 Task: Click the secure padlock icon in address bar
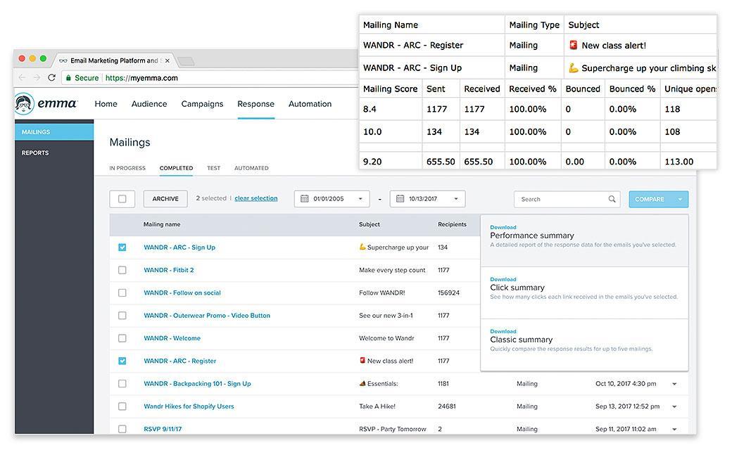point(68,78)
